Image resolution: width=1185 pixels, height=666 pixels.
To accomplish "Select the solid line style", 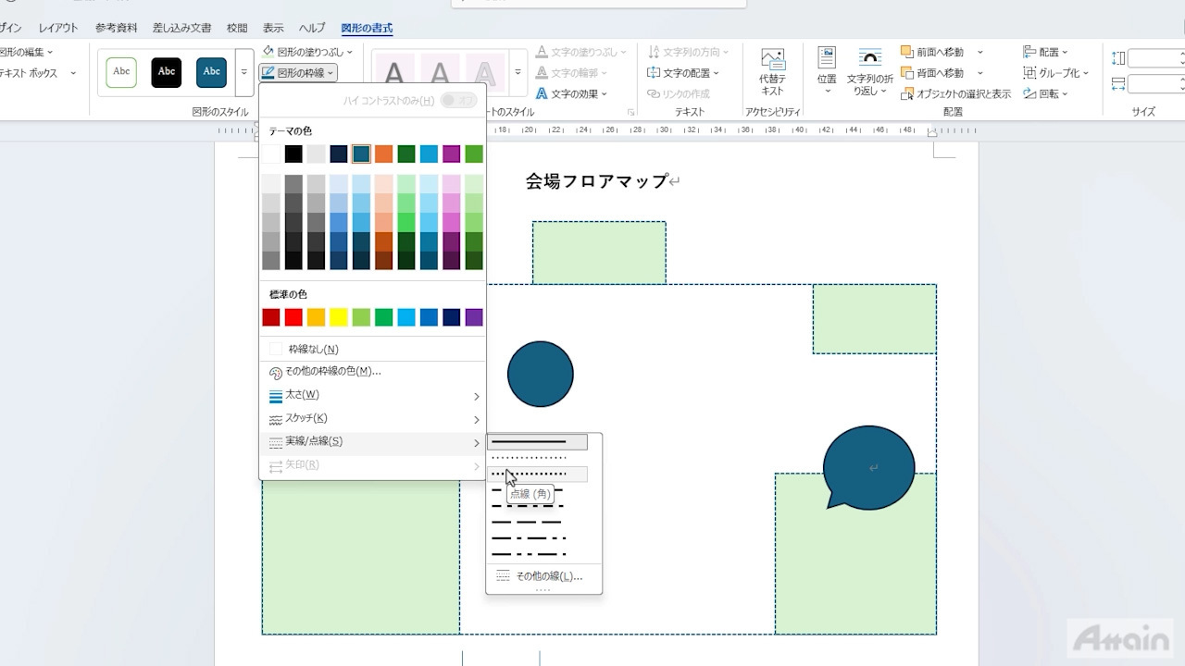I will point(538,442).
